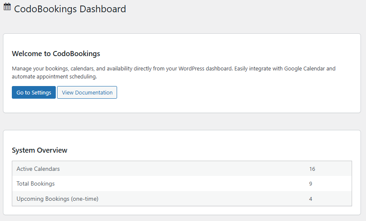
Task: Click the Total Bookings value 9
Action: pos(311,184)
